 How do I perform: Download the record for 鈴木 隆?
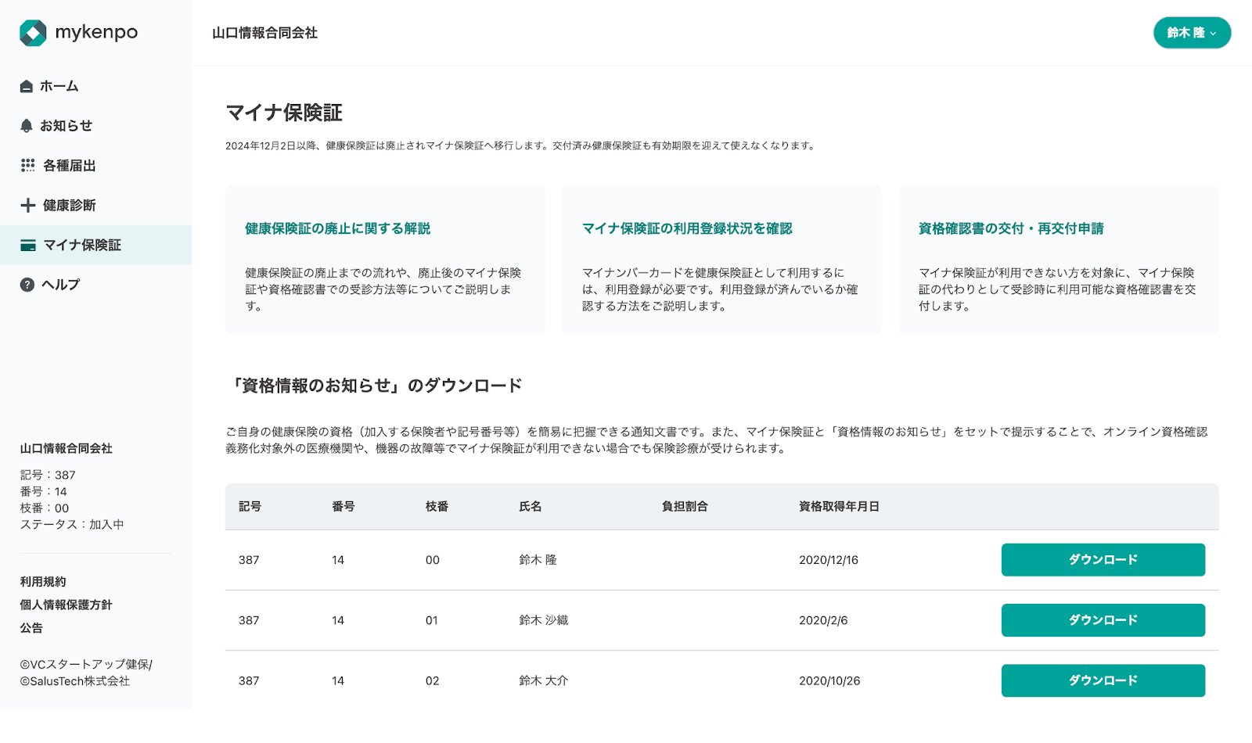[1102, 560]
